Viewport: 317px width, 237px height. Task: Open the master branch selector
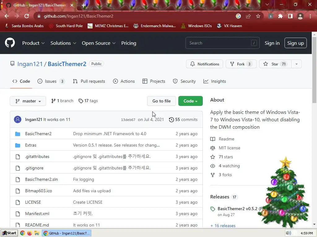[x=28, y=101]
